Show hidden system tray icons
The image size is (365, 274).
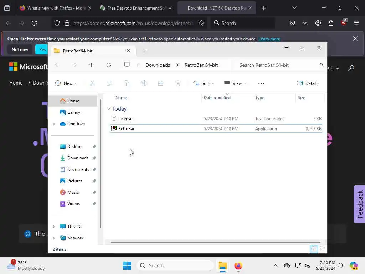[x=276, y=265]
